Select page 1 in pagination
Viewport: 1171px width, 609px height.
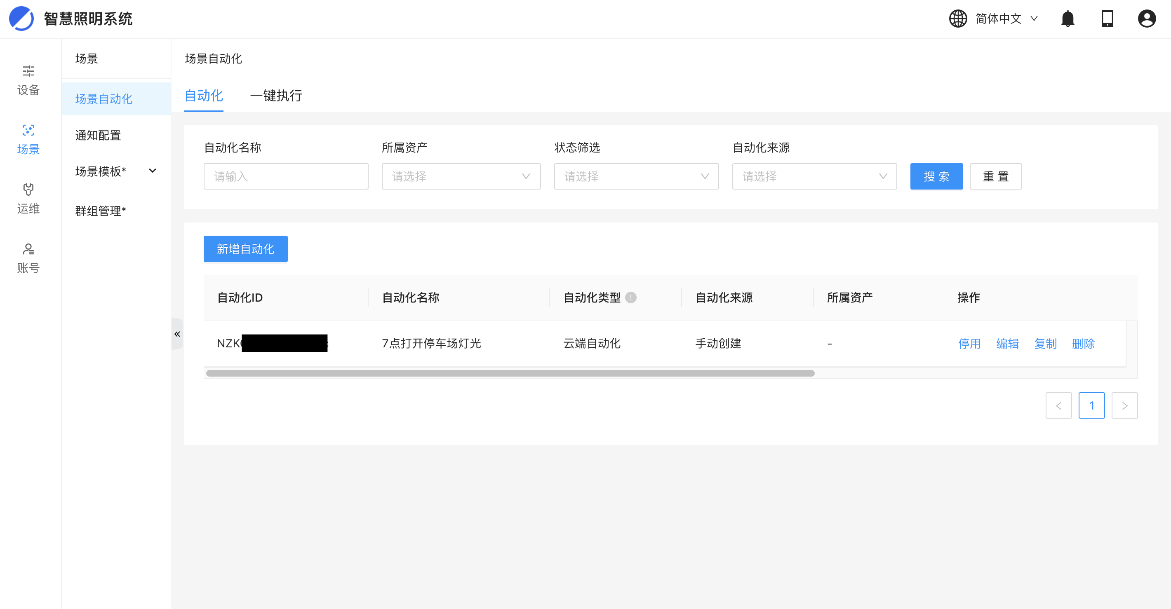click(1091, 405)
